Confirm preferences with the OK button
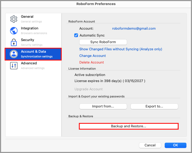Image resolution: width=192 pixels, height=153 pixels. [x=175, y=145]
